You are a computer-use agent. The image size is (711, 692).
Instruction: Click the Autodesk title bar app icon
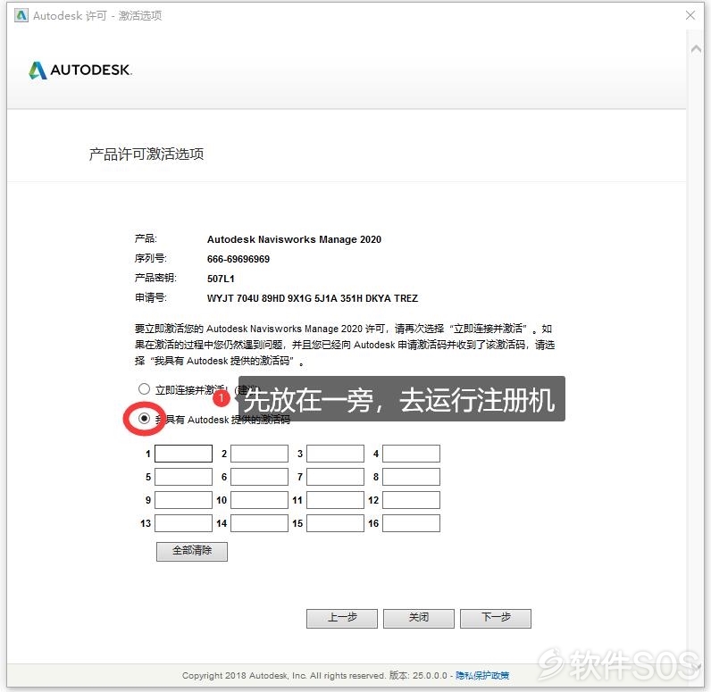(x=21, y=15)
